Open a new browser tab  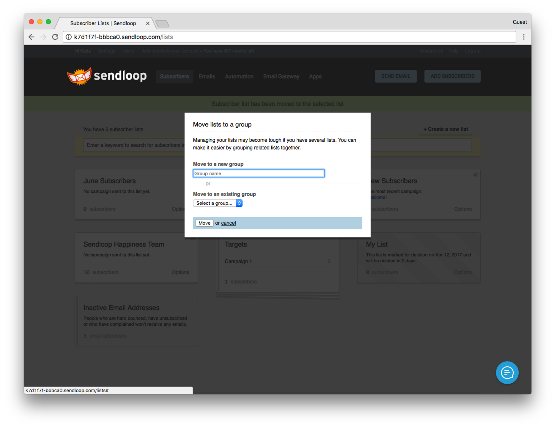pyautogui.click(x=162, y=24)
